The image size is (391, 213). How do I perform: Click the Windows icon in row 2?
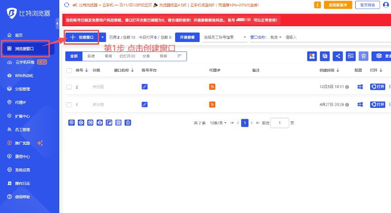pyautogui.click(x=360, y=87)
